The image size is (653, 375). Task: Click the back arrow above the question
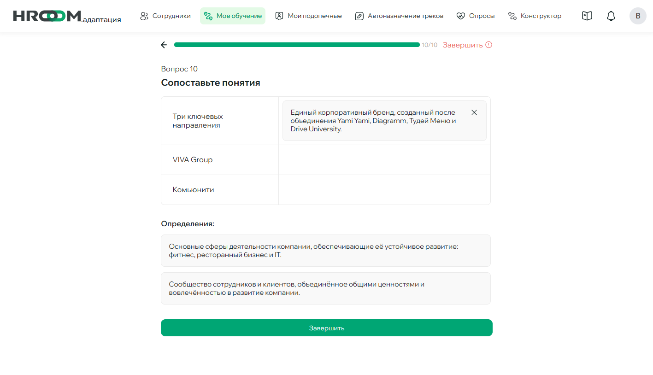point(164,45)
